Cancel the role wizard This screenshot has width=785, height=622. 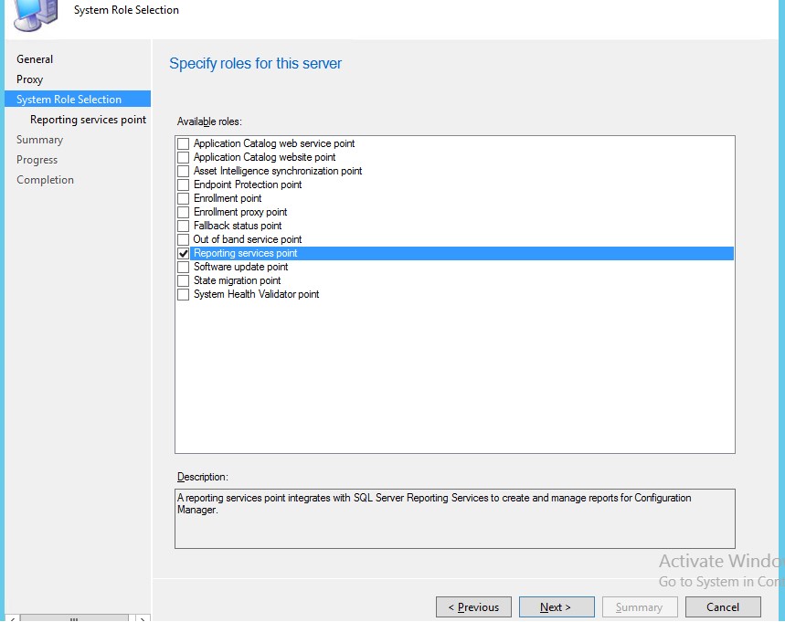(723, 607)
